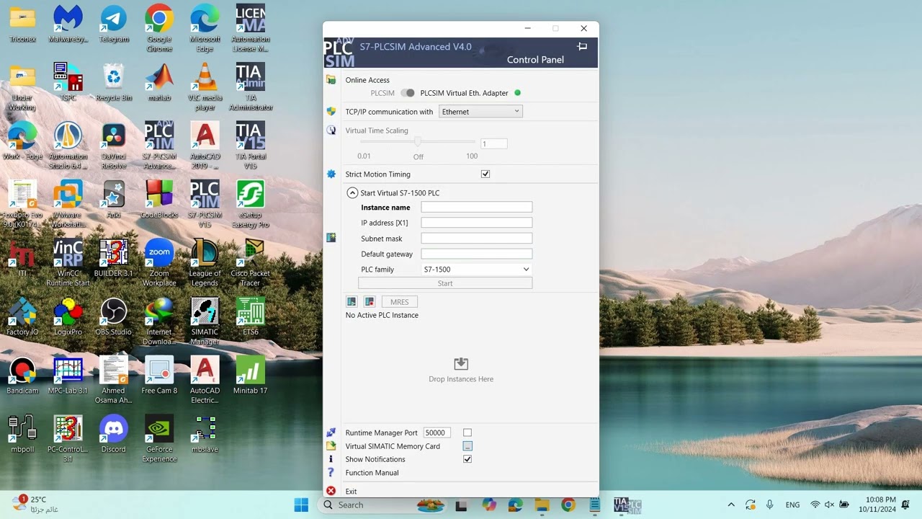
Task: Select the Automation License Manager desktop icon
Action: [250, 29]
